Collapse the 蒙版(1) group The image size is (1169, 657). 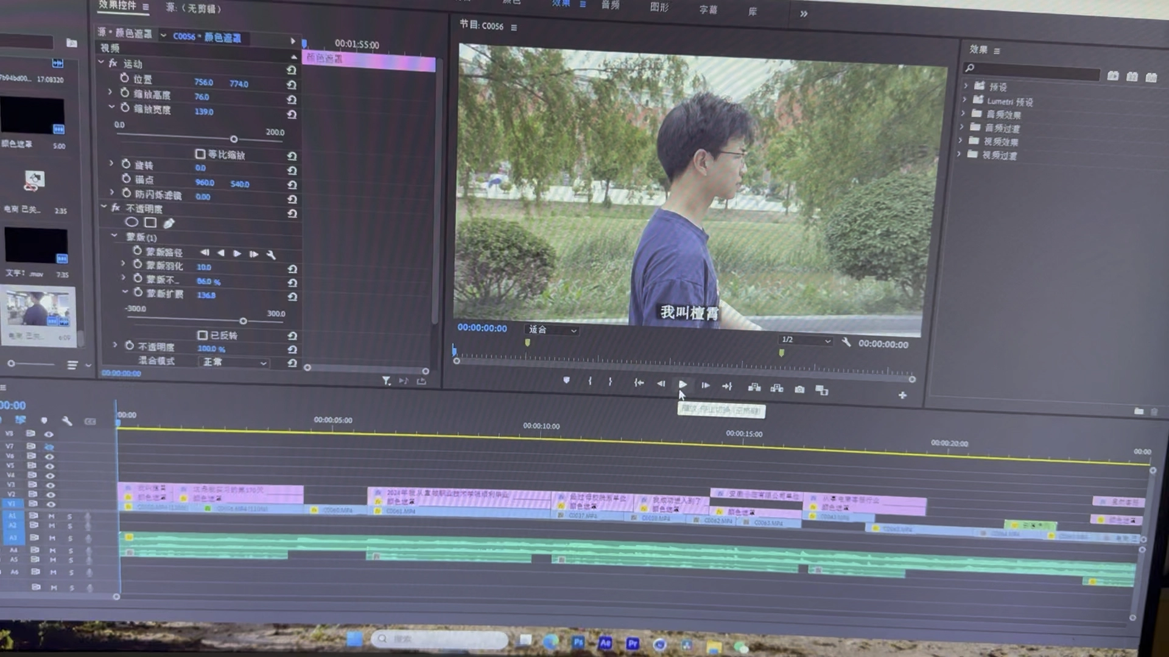(x=114, y=235)
